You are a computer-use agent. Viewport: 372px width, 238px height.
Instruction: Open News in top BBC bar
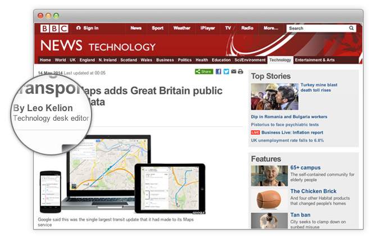click(136, 28)
